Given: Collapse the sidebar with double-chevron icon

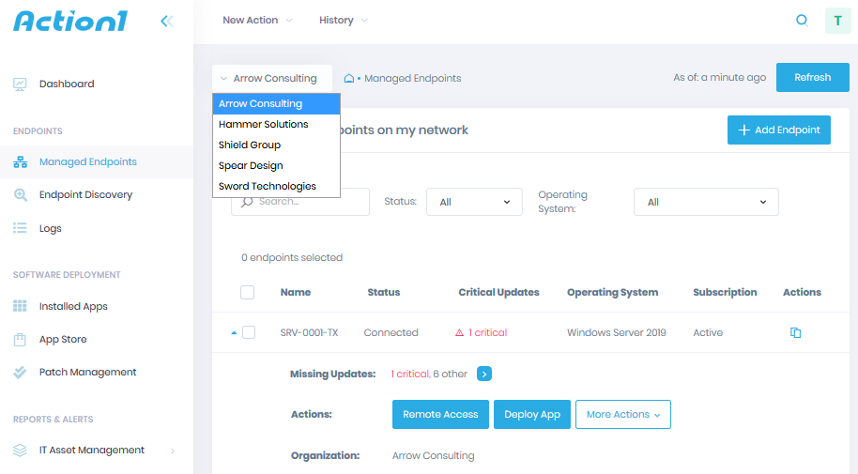Looking at the screenshot, I should point(167,21).
